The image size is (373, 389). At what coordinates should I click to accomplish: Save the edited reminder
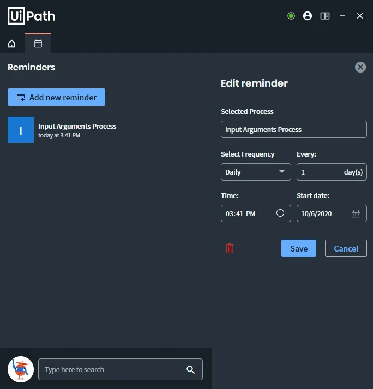tap(299, 248)
